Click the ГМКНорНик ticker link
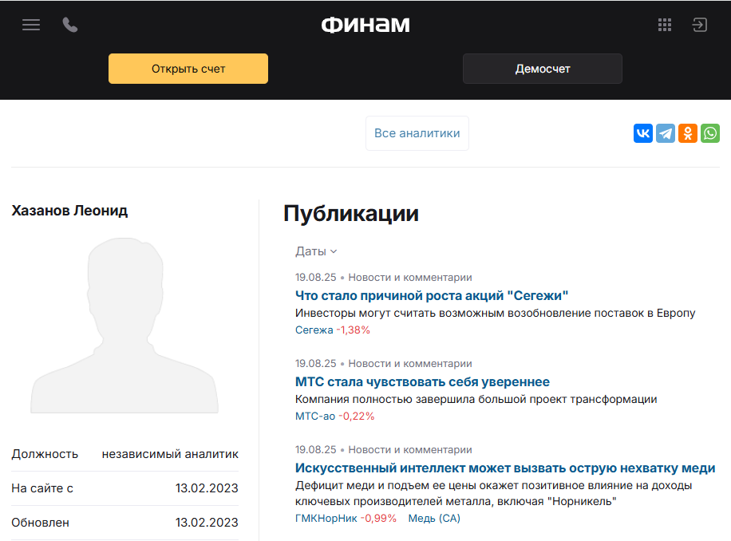Screen dimensions: 731x541 (x=326, y=518)
